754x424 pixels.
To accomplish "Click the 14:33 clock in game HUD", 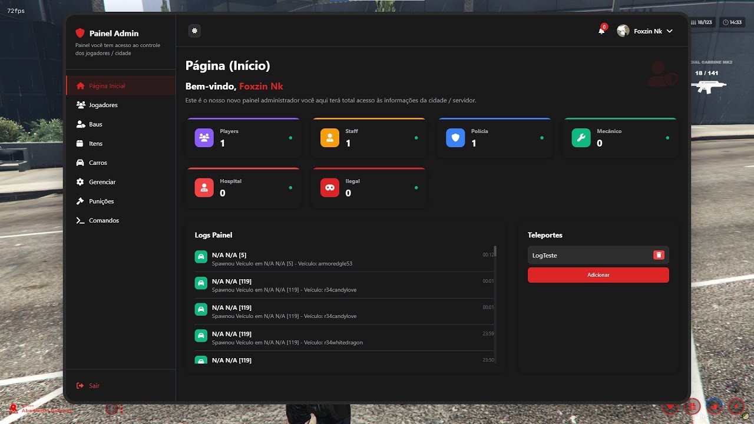I will pos(733,22).
